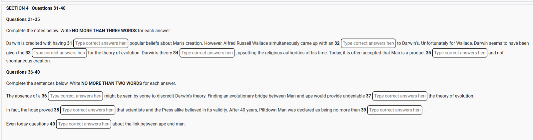This screenshot has height=140, width=533.
Task: Click the question 36 answer input
Action: 76,96
